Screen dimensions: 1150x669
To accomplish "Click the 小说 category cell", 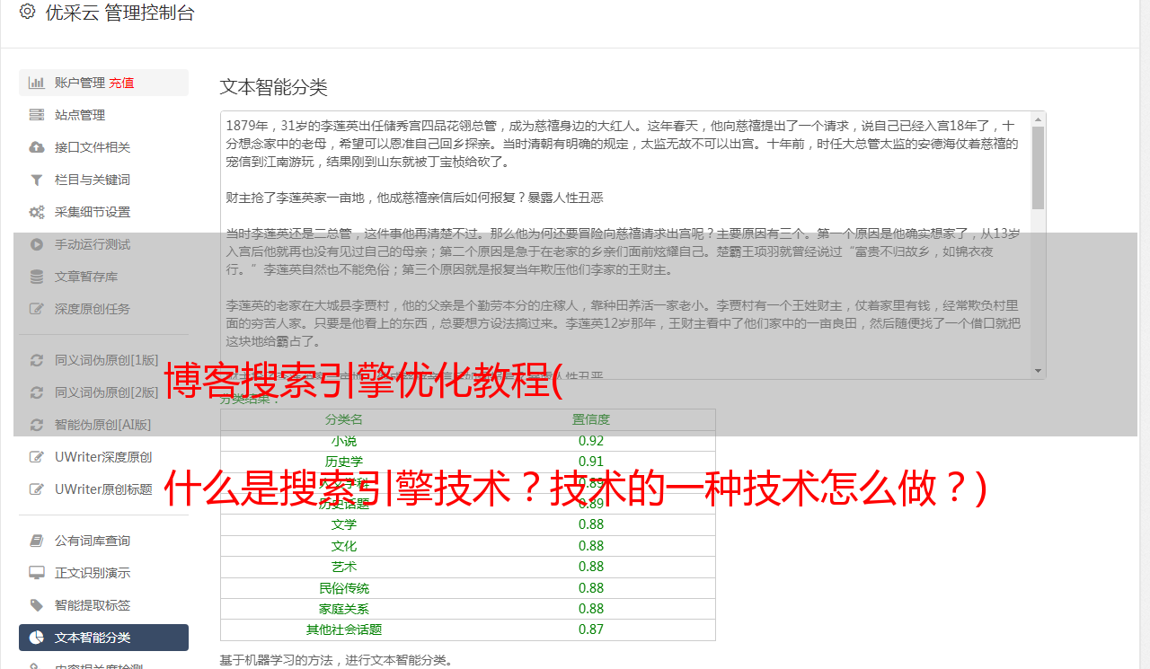I will 344,441.
